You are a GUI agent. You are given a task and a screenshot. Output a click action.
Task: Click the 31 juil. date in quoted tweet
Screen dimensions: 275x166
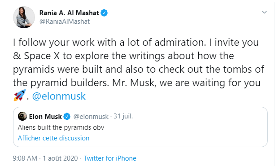[123, 116]
